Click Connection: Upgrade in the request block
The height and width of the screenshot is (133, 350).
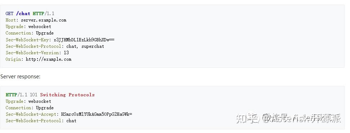30,33
